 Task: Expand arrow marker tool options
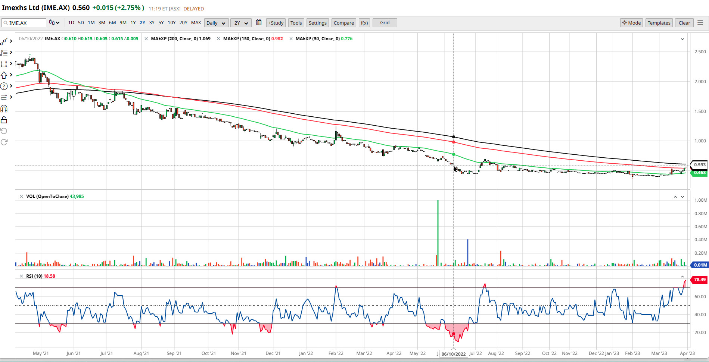11,75
